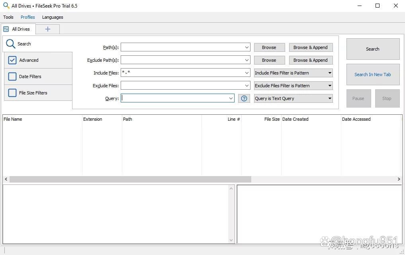Viewport: 405px width, 255px height.
Task: Open Query is Text Query dropdown
Action: click(293, 98)
